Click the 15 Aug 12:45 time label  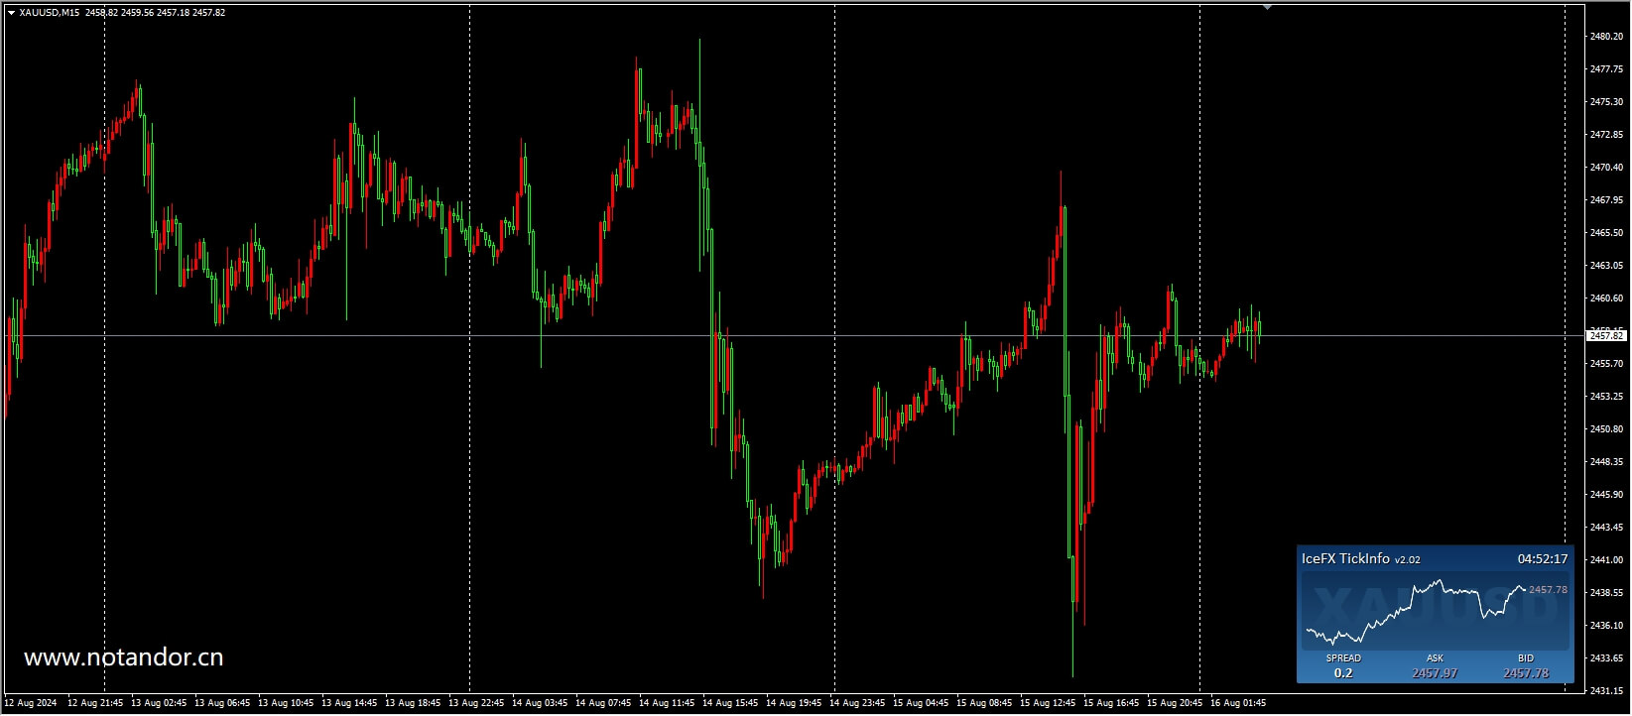click(1048, 704)
